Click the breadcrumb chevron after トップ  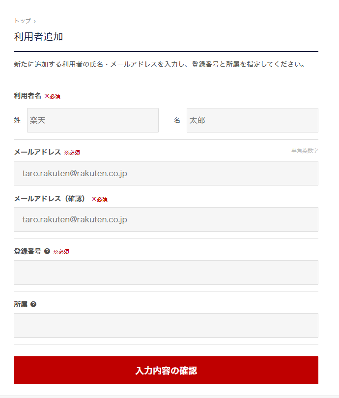[35, 21]
